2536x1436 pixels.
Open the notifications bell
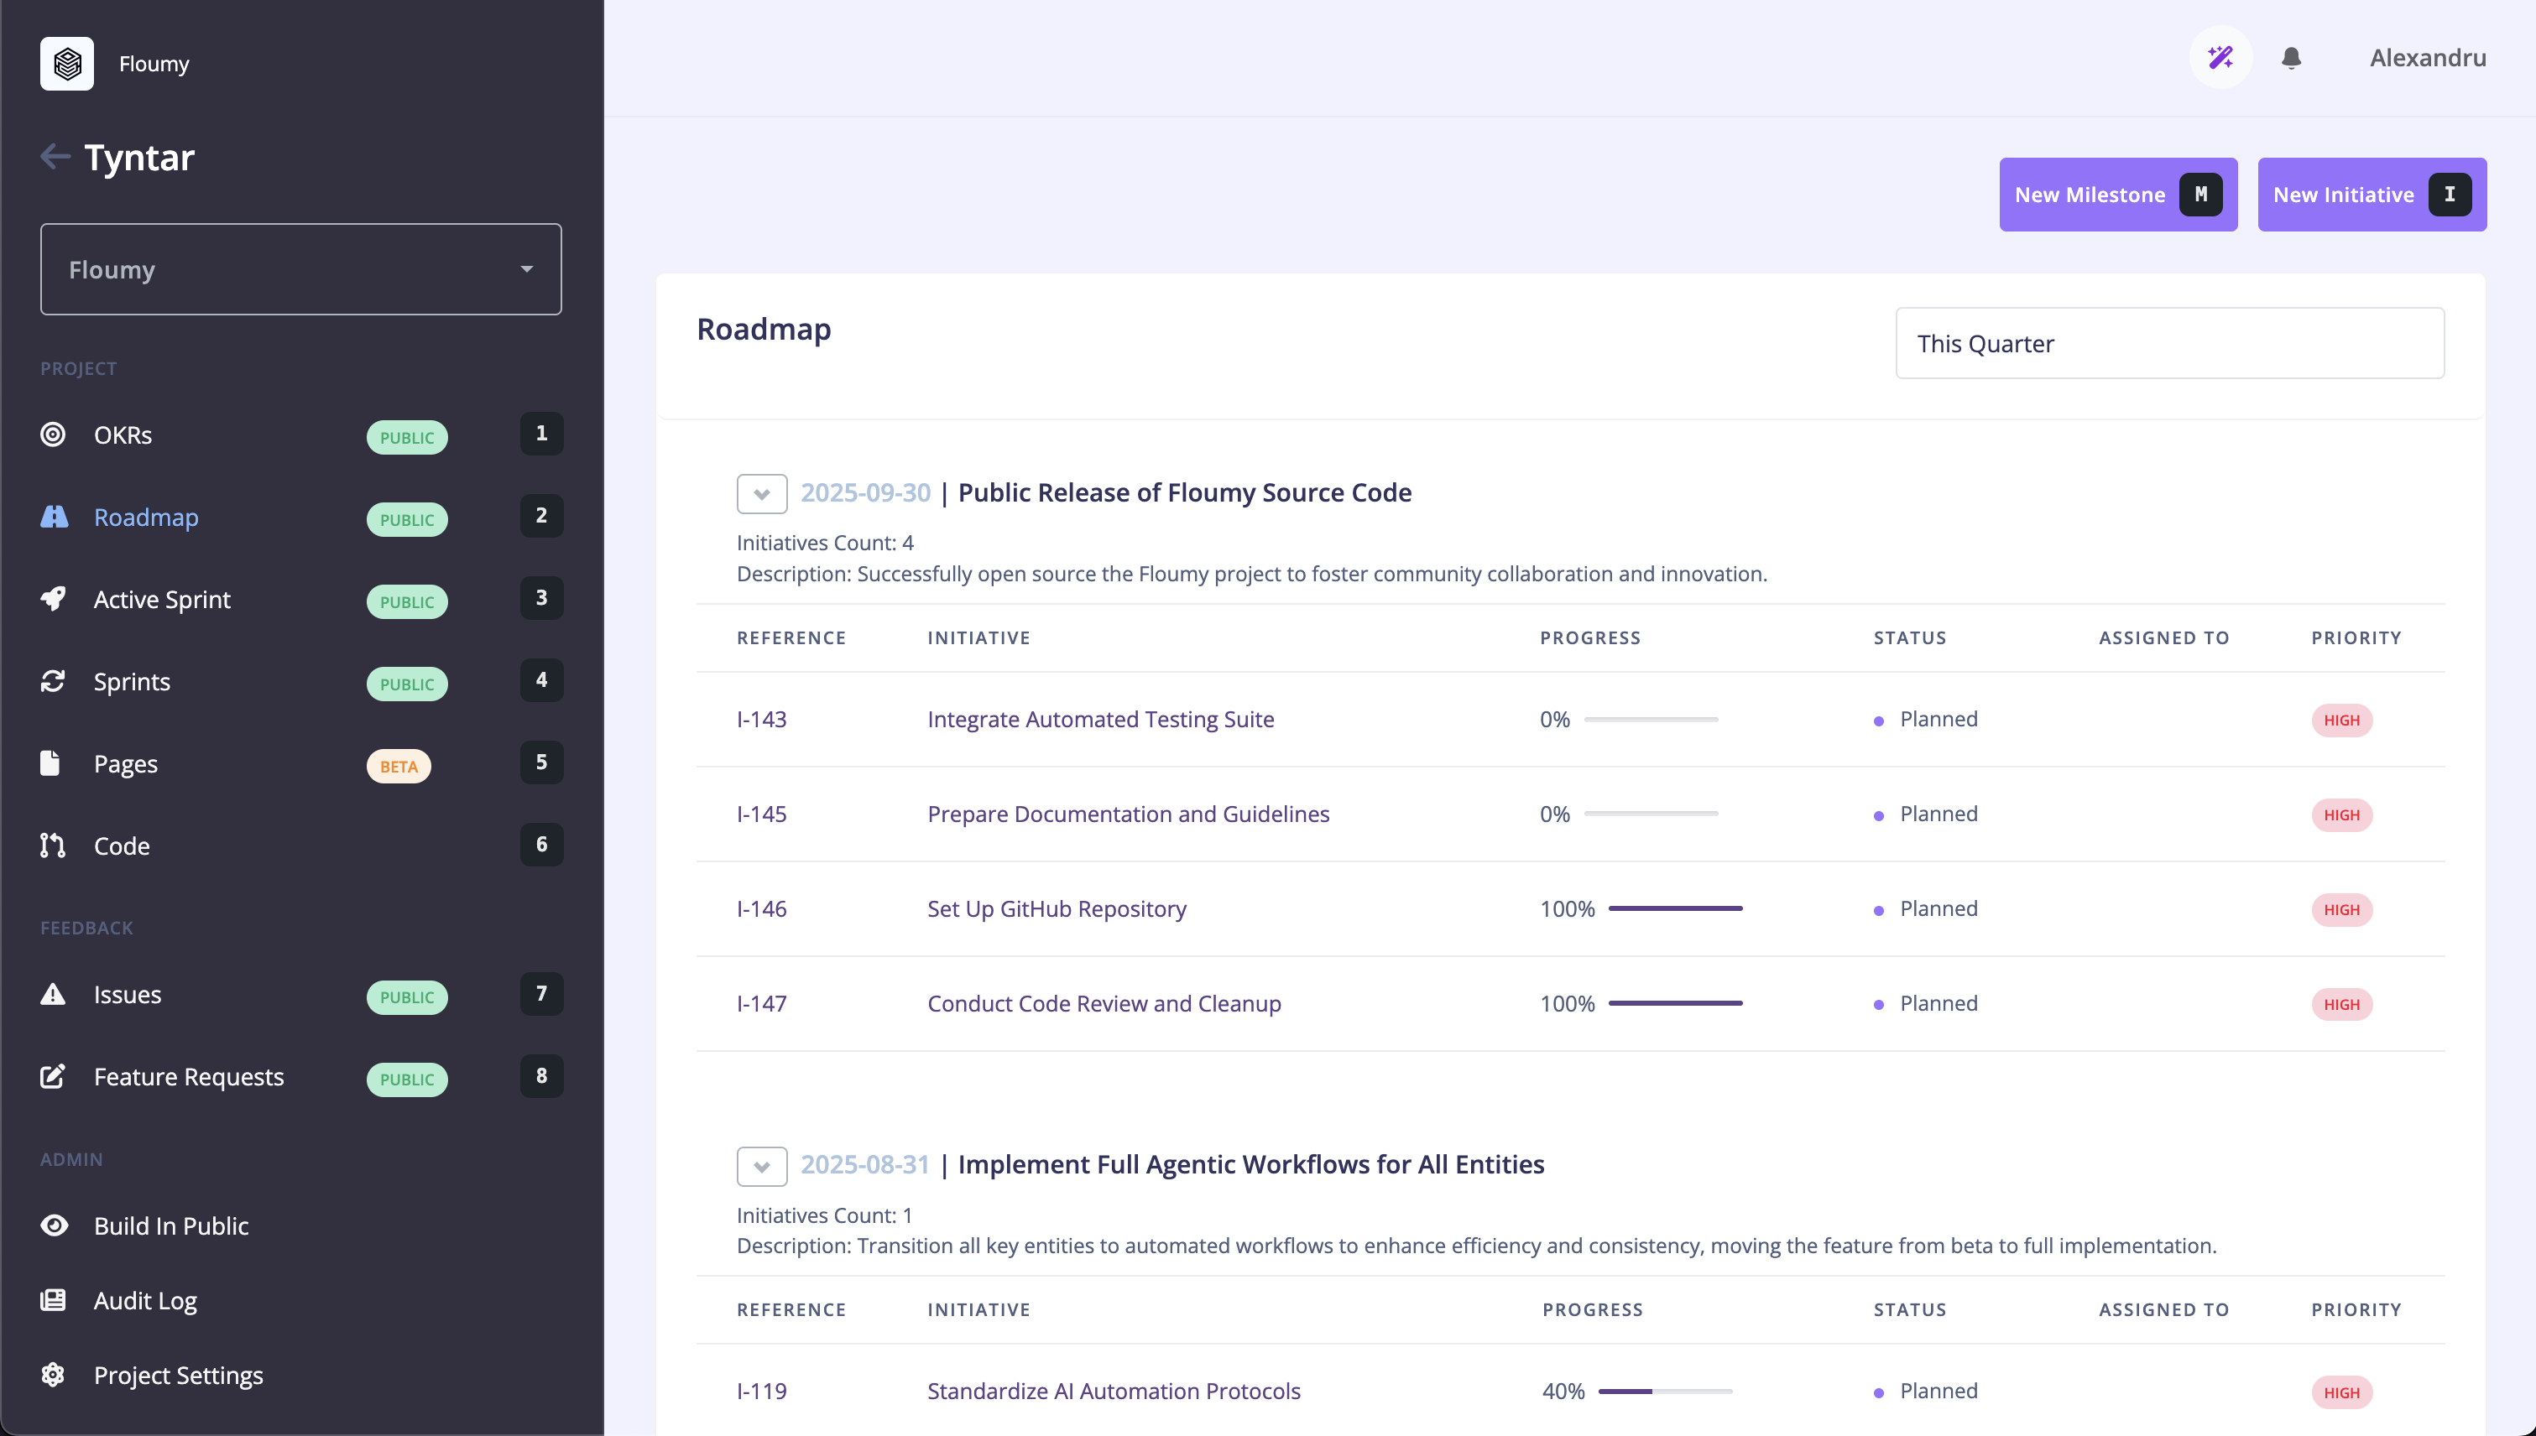2291,58
